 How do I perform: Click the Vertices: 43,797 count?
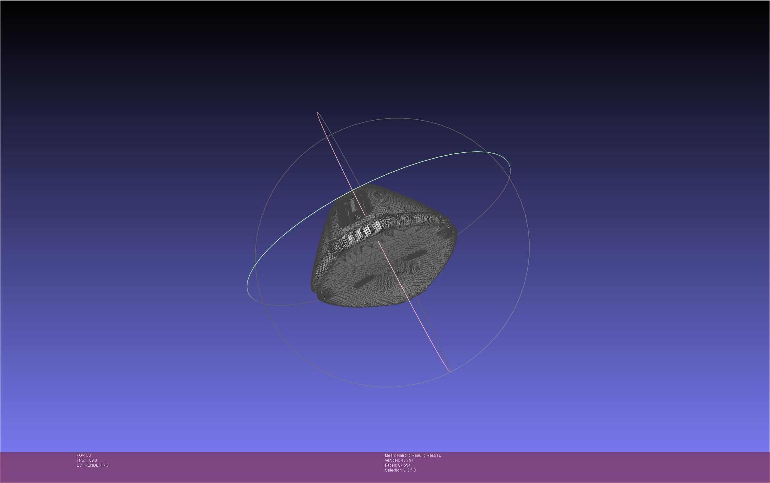[x=399, y=460]
